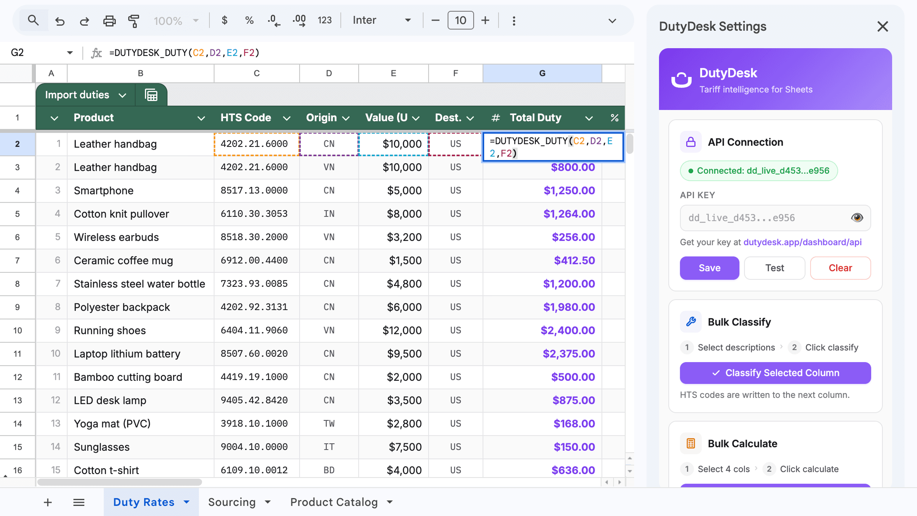Undo the last action
This screenshot has width=917, height=516.
click(x=60, y=20)
